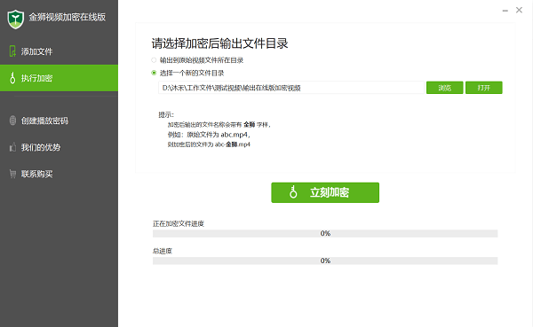Click the 请选择加密后输出文件目录 heading
533x327 pixels.
tap(219, 43)
